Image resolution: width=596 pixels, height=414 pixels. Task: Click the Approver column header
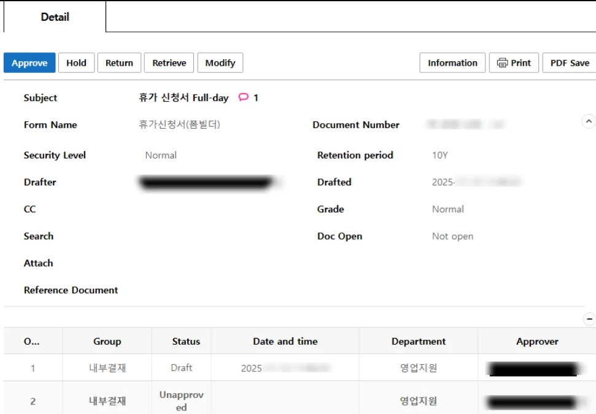coord(537,342)
